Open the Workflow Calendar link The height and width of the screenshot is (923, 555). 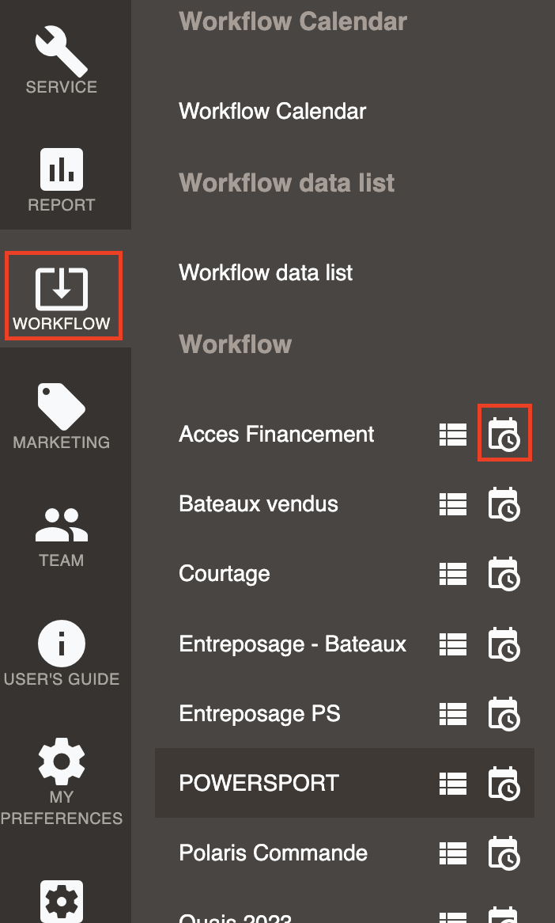click(x=273, y=111)
